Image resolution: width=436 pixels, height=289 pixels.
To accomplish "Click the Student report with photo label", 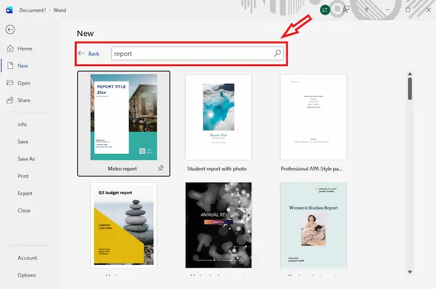I will [217, 168].
